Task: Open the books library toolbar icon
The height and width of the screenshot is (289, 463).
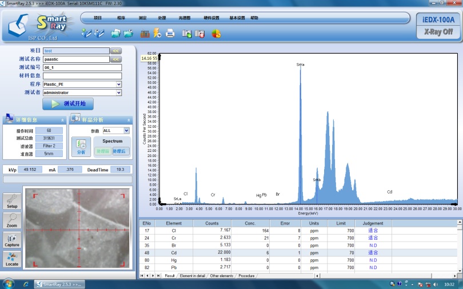Action: [145, 34]
